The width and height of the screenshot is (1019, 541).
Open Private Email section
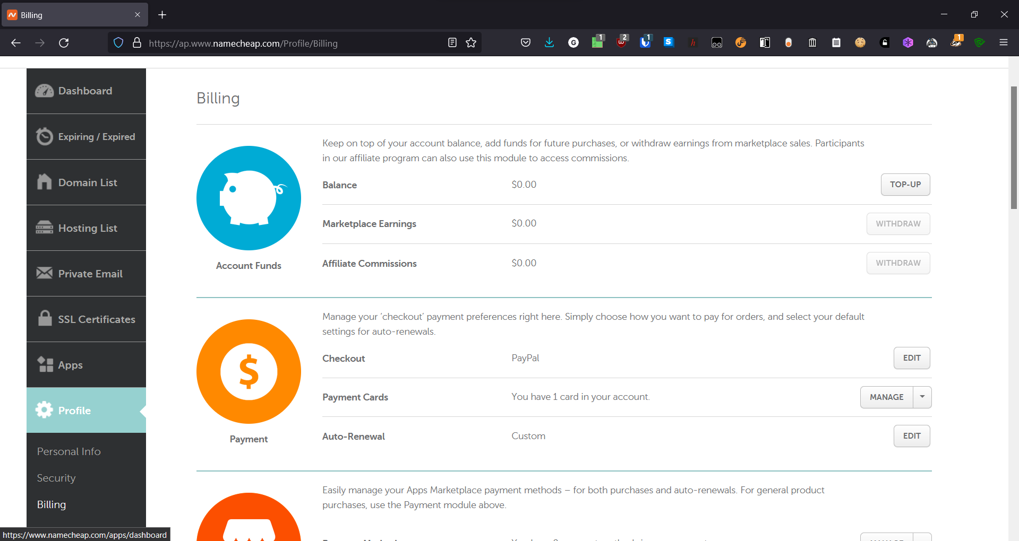[86, 273]
